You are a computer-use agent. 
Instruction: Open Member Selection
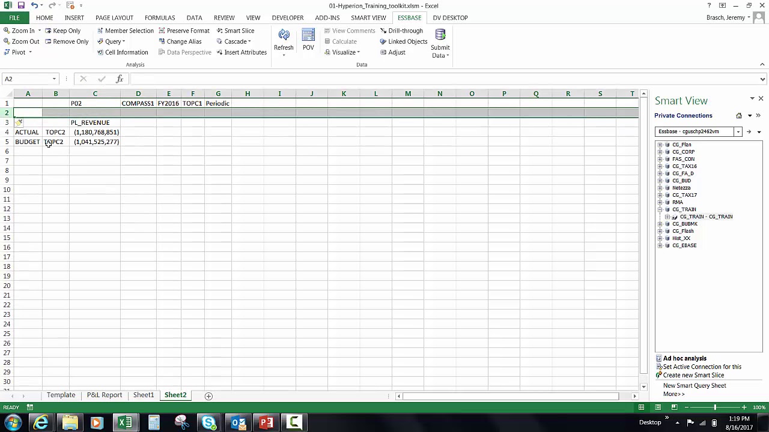125,31
